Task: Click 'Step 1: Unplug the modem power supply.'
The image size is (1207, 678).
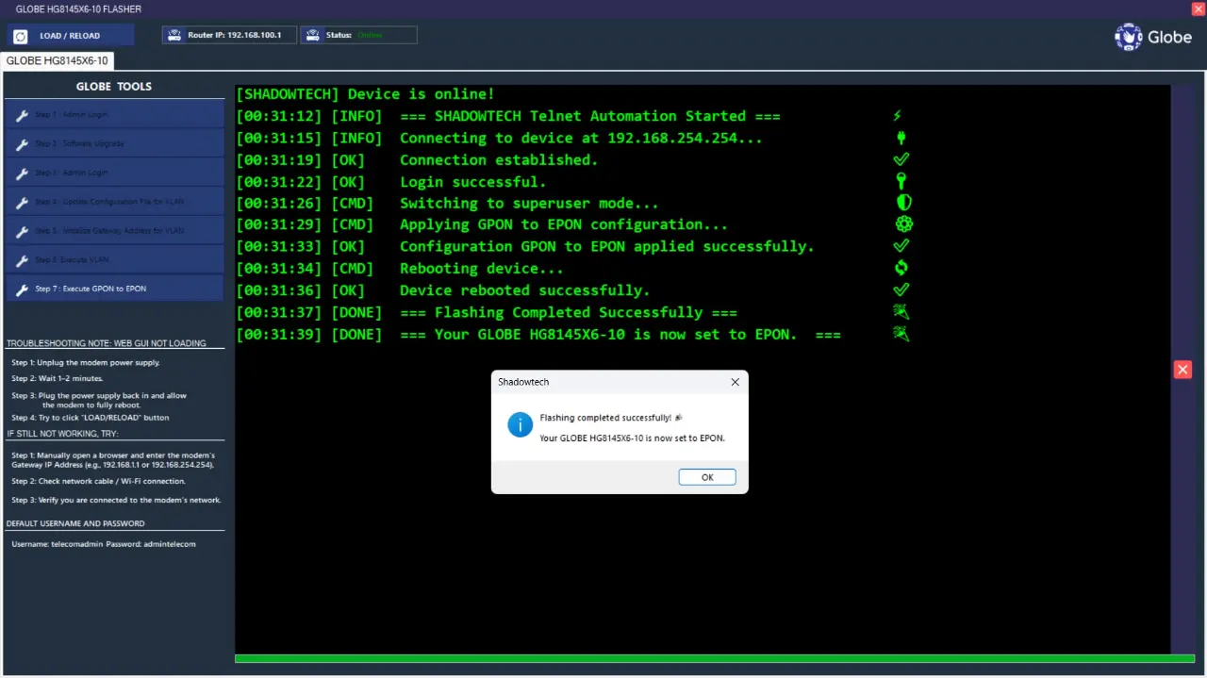Action: click(x=86, y=363)
